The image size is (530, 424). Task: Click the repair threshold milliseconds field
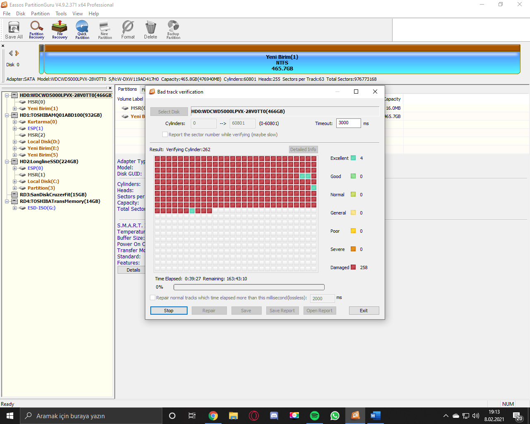[x=322, y=299]
